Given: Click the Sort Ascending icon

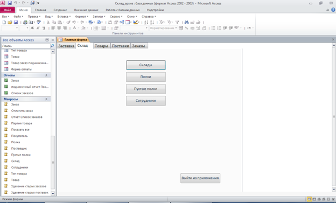Looking at the screenshot, I should pyautogui.click(x=146, y=22).
